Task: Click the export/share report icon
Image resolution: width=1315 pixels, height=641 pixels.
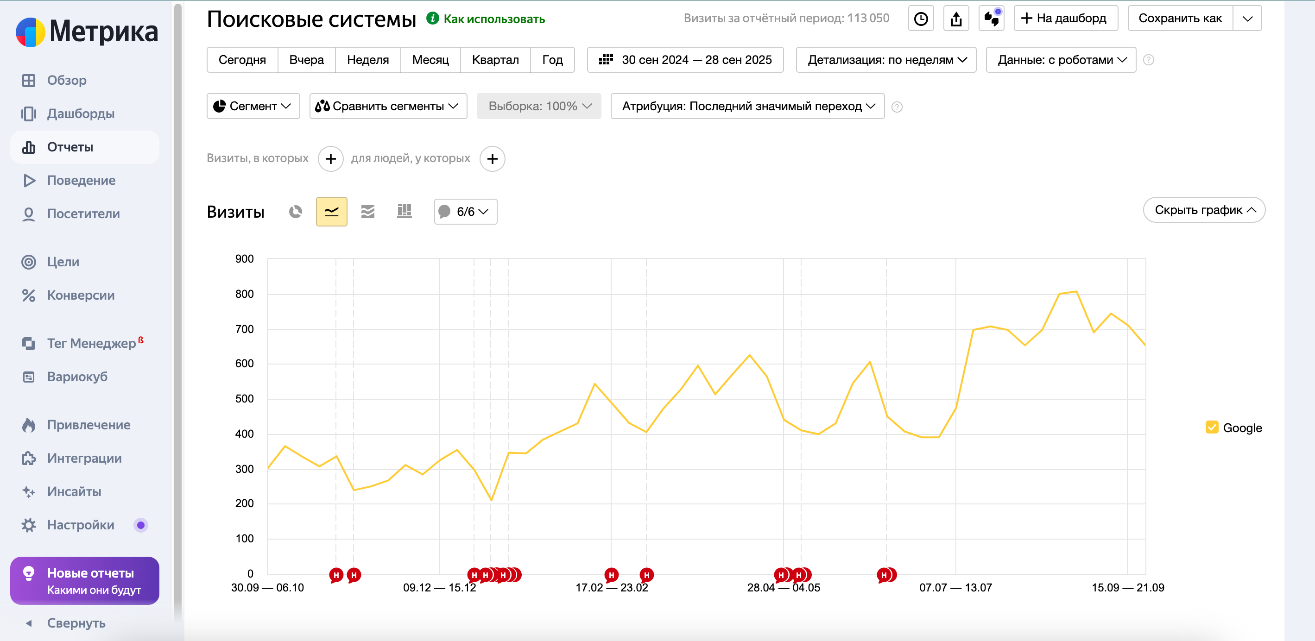Action: [x=955, y=19]
